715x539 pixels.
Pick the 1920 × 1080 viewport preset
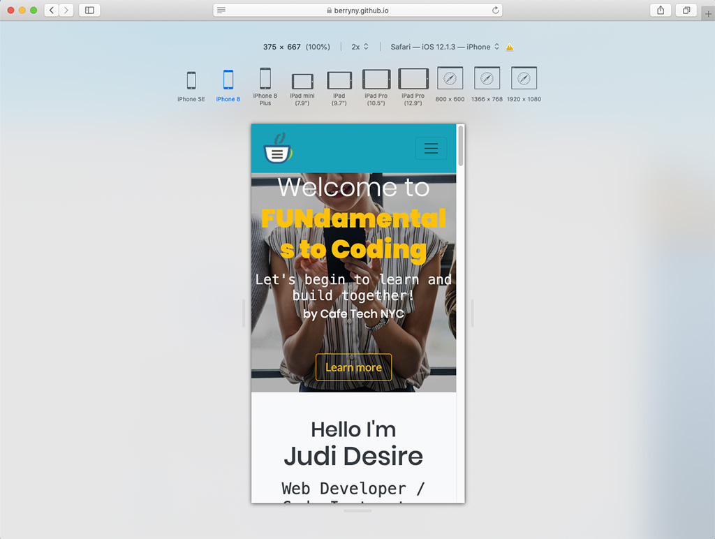(524, 78)
